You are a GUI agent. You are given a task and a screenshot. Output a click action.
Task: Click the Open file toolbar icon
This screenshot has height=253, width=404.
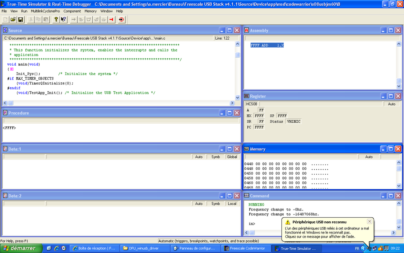tap(13, 19)
